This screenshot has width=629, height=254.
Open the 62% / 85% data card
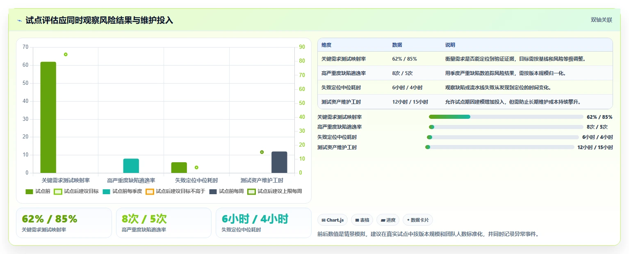(x=64, y=223)
